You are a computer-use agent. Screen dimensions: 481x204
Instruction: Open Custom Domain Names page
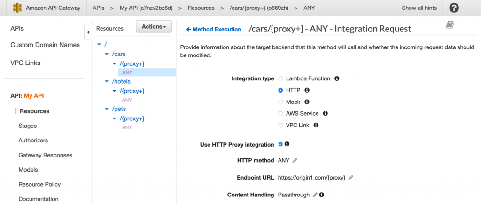click(x=45, y=45)
